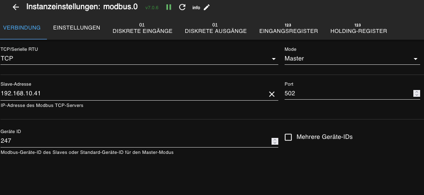Open the Diskrete Eingänge tab
Image resolution: width=424 pixels, height=195 pixels.
(142, 29)
